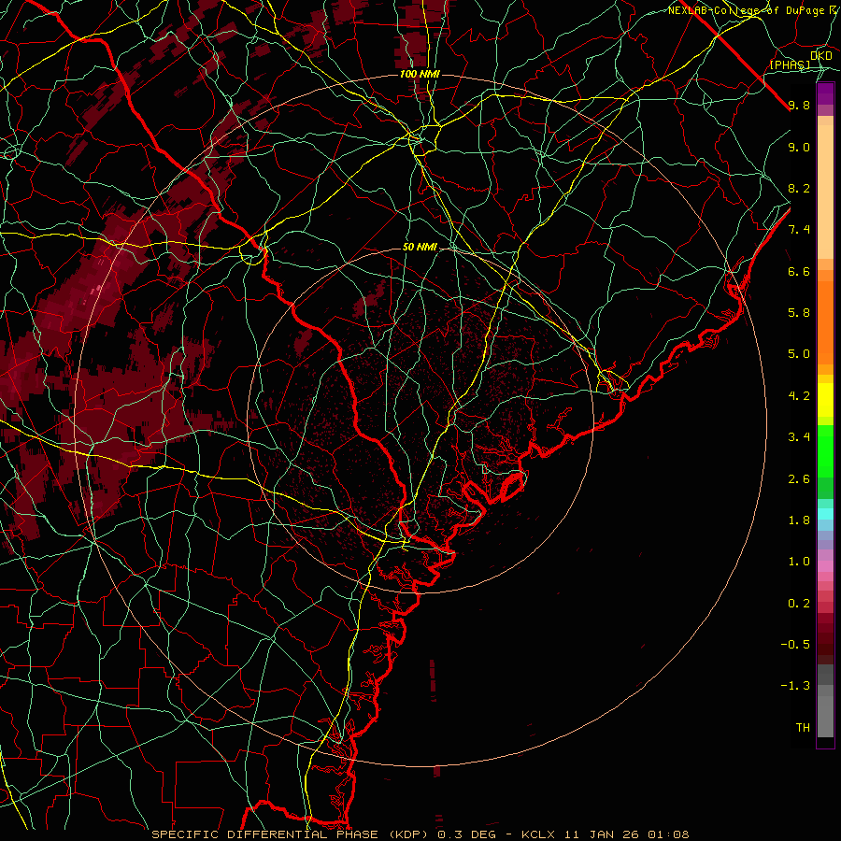Click the "[PHAS]" unit label
The width and height of the screenshot is (841, 841).
pyautogui.click(x=790, y=64)
